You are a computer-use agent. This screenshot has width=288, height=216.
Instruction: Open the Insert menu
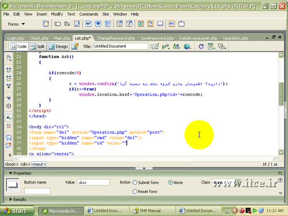coord(41,14)
